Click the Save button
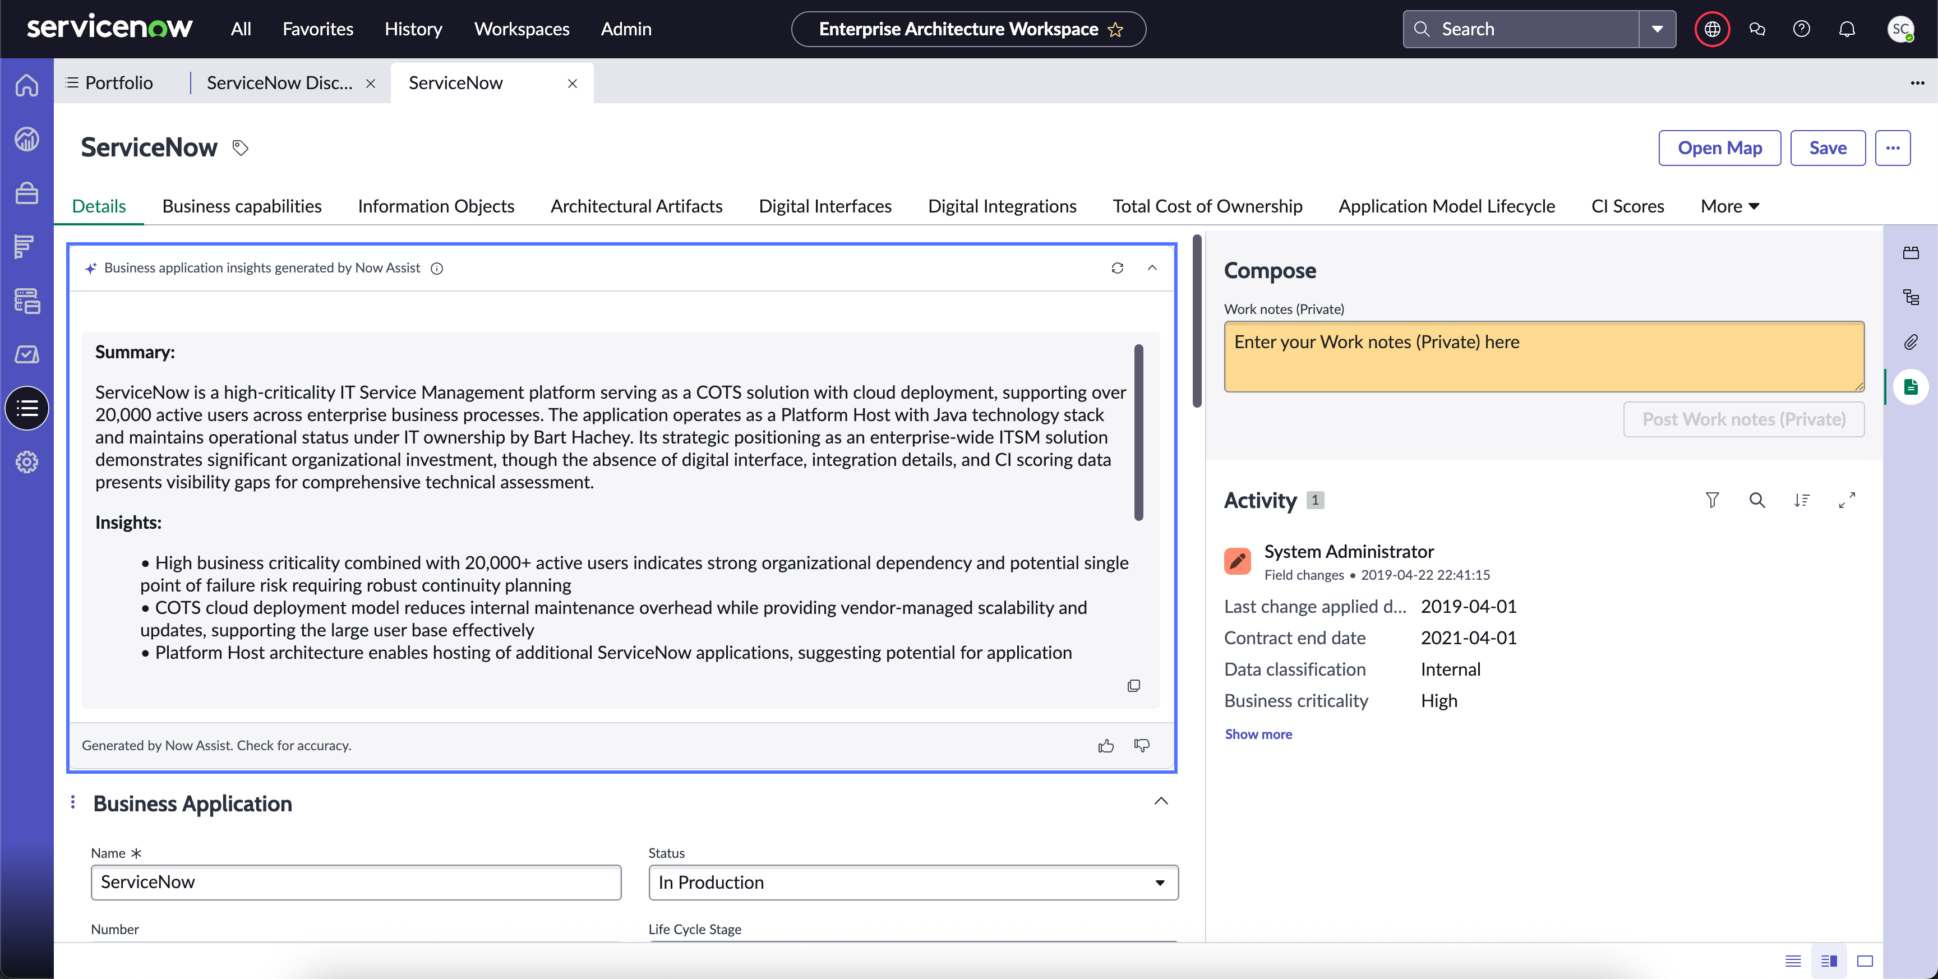Image resolution: width=1938 pixels, height=979 pixels. [x=1828, y=148]
